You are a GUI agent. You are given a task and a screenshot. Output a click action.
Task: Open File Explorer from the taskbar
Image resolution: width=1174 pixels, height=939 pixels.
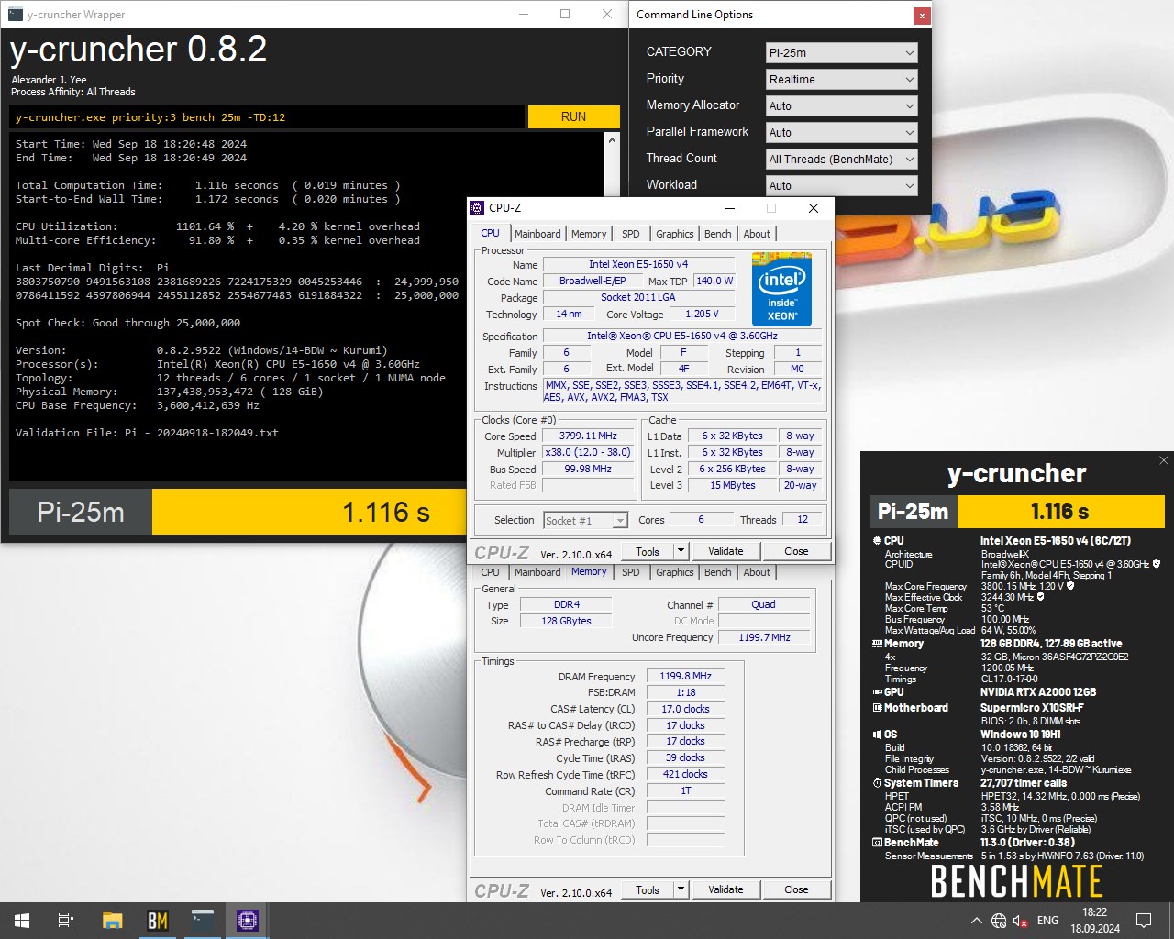point(112,921)
